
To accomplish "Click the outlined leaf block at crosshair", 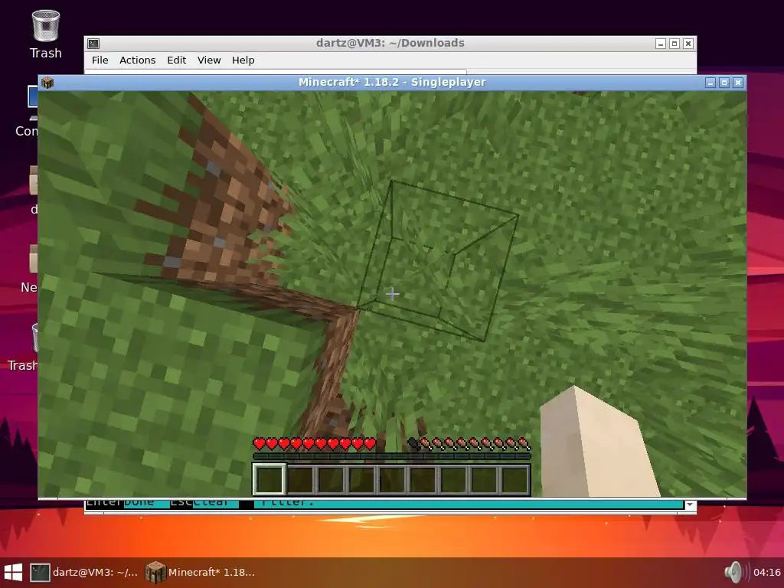I will point(437,262).
